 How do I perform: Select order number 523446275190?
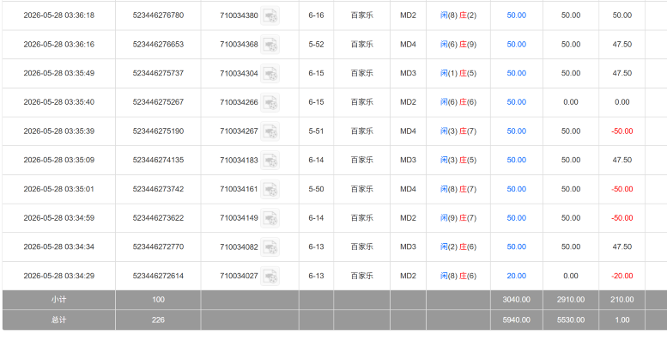pyautogui.click(x=158, y=131)
